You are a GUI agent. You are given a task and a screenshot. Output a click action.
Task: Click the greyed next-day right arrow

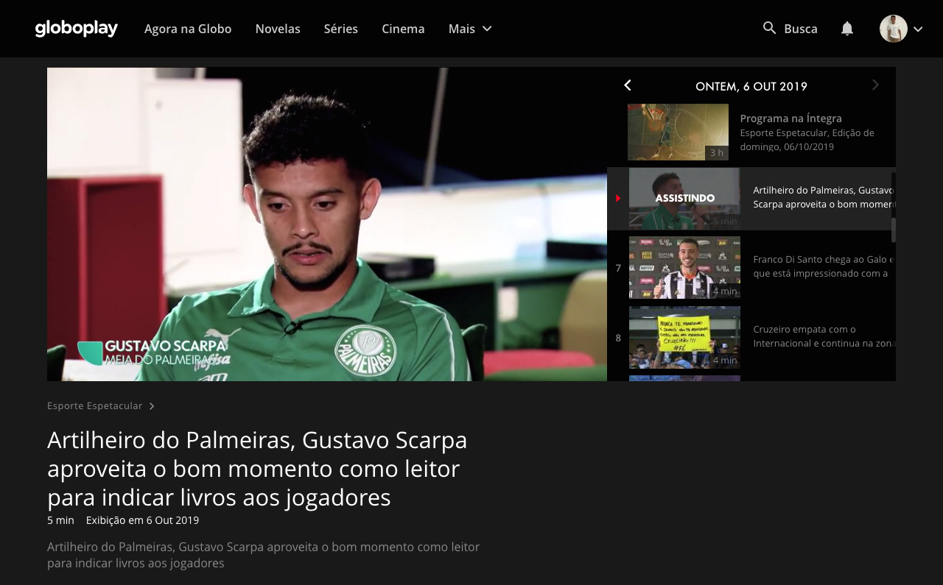(875, 85)
